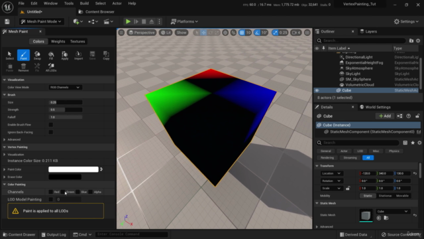Open the File menu
Screen dimensions: 424x239
21,3
